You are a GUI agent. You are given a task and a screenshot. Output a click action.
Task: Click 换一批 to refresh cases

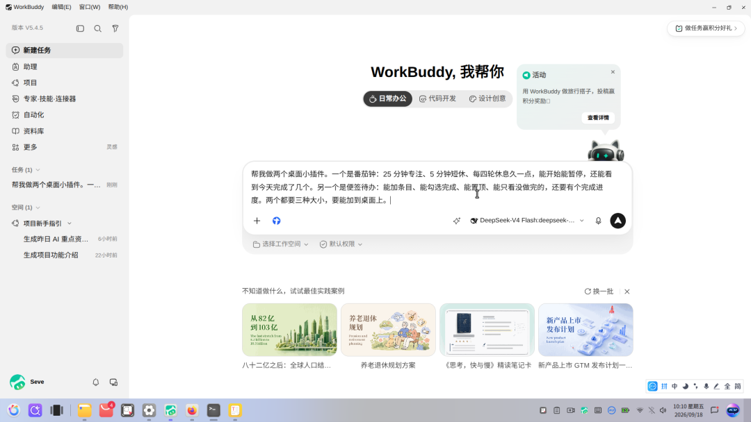click(599, 292)
